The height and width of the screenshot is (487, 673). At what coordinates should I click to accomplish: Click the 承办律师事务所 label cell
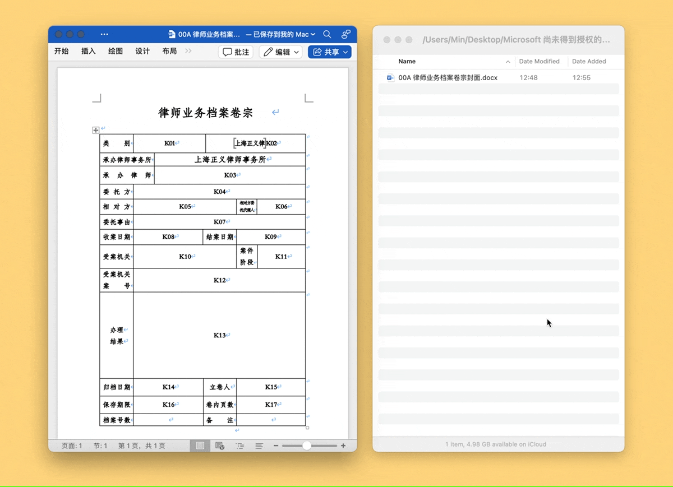pos(127,160)
